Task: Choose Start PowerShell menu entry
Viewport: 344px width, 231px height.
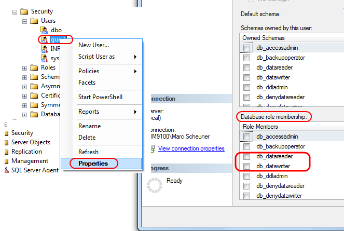Action: pyautogui.click(x=101, y=97)
